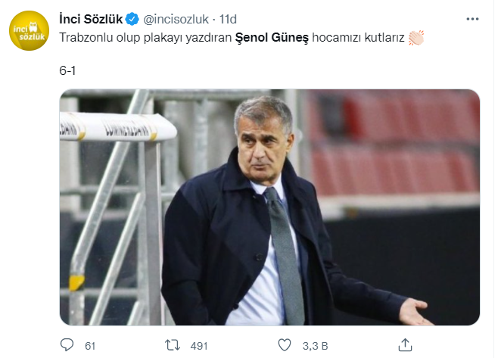Open the attached photo of the coach
Image resolution: width=498 pixels, height=358 pixels.
pos(269,207)
